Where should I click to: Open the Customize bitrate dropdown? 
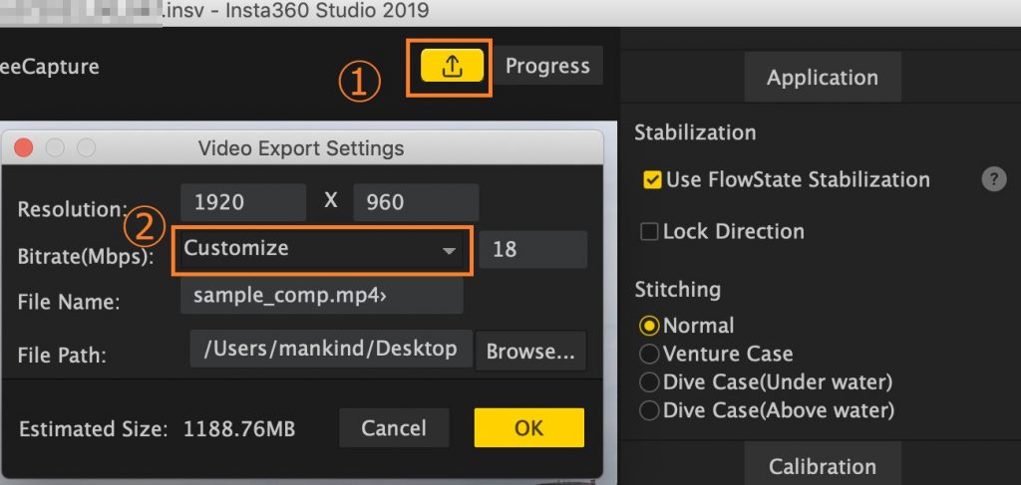pos(322,250)
